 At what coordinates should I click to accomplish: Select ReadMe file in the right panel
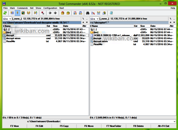click(x=133, y=44)
